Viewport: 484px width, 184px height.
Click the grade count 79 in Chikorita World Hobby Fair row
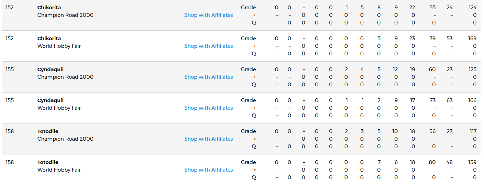pyautogui.click(x=432, y=39)
